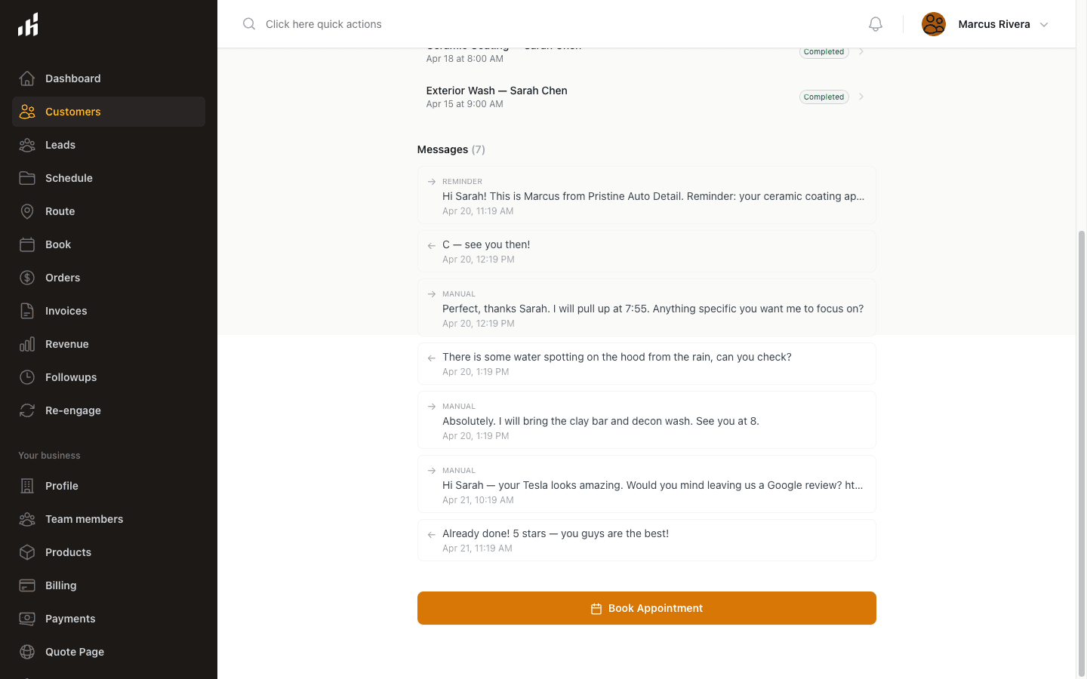Open the Re-engage tool
The width and height of the screenshot is (1087, 679).
pos(73,410)
